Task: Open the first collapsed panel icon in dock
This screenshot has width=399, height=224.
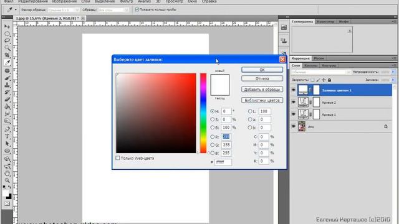Action: point(284,27)
